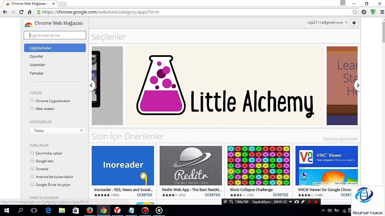Click the recorder magnifier zoom icon

coord(231,202)
